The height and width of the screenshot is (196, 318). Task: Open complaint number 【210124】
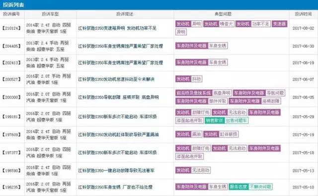11,28
